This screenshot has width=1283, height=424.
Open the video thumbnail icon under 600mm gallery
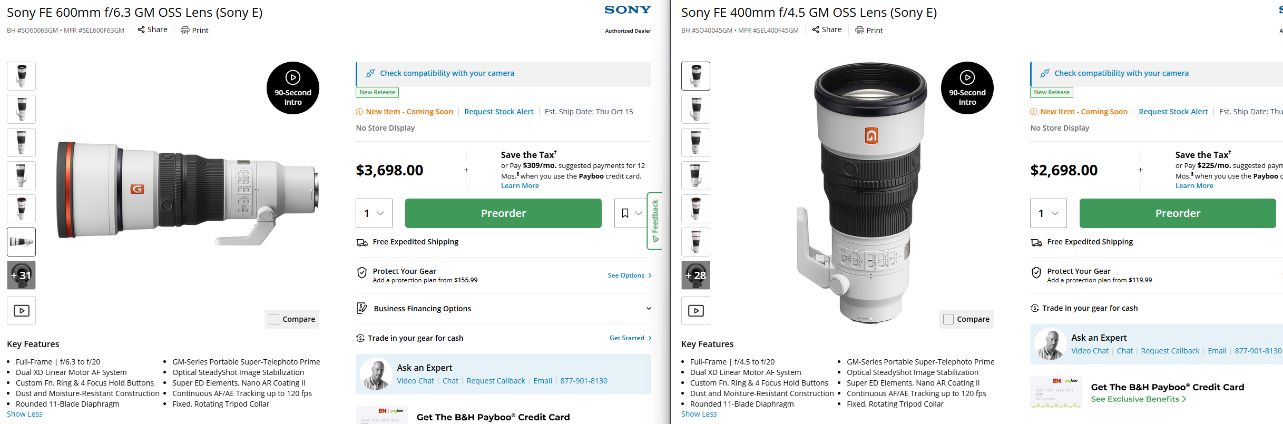click(x=21, y=311)
